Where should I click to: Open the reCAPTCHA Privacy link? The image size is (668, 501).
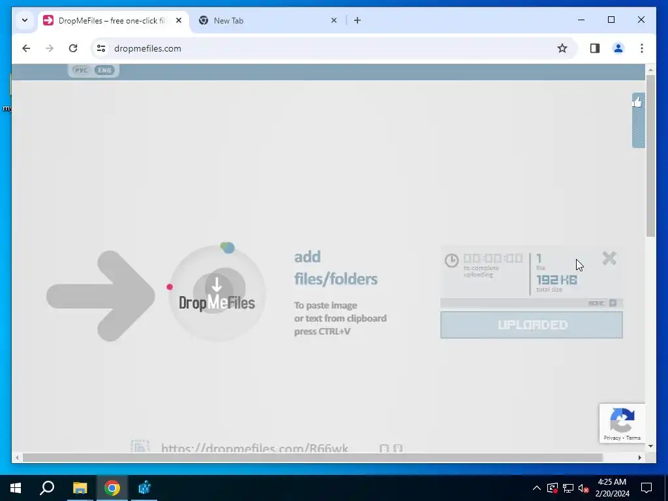(612, 438)
